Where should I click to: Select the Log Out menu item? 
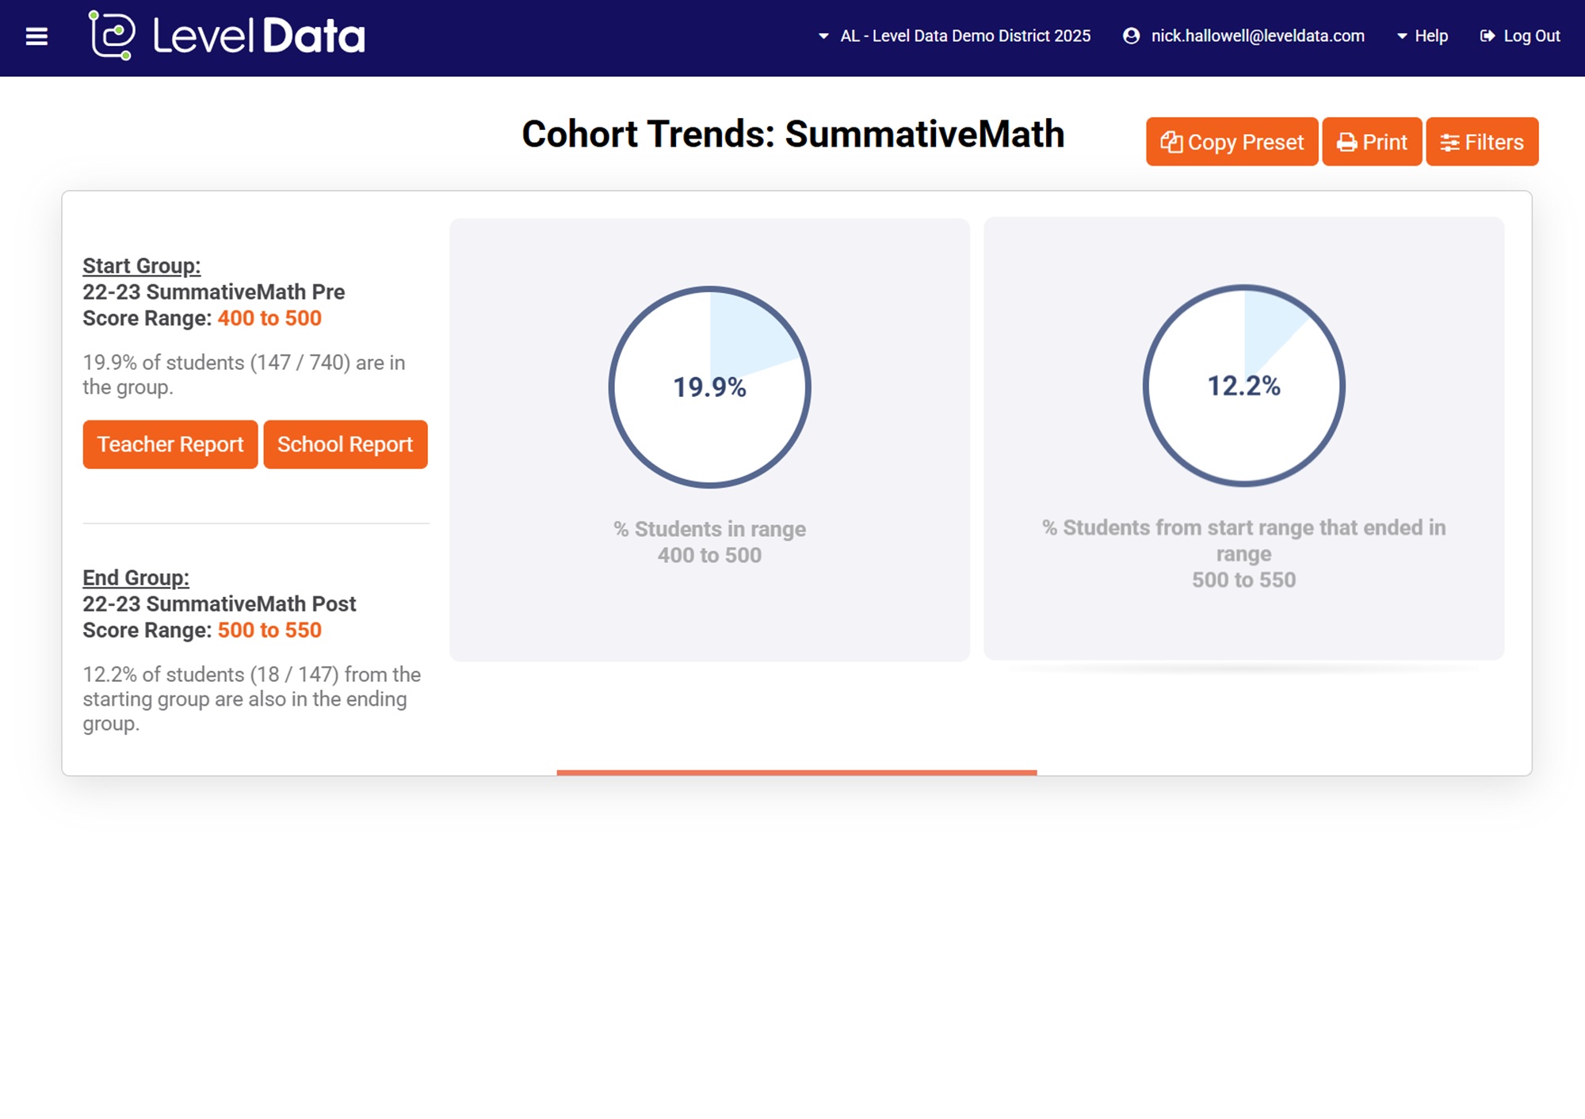coord(1531,36)
